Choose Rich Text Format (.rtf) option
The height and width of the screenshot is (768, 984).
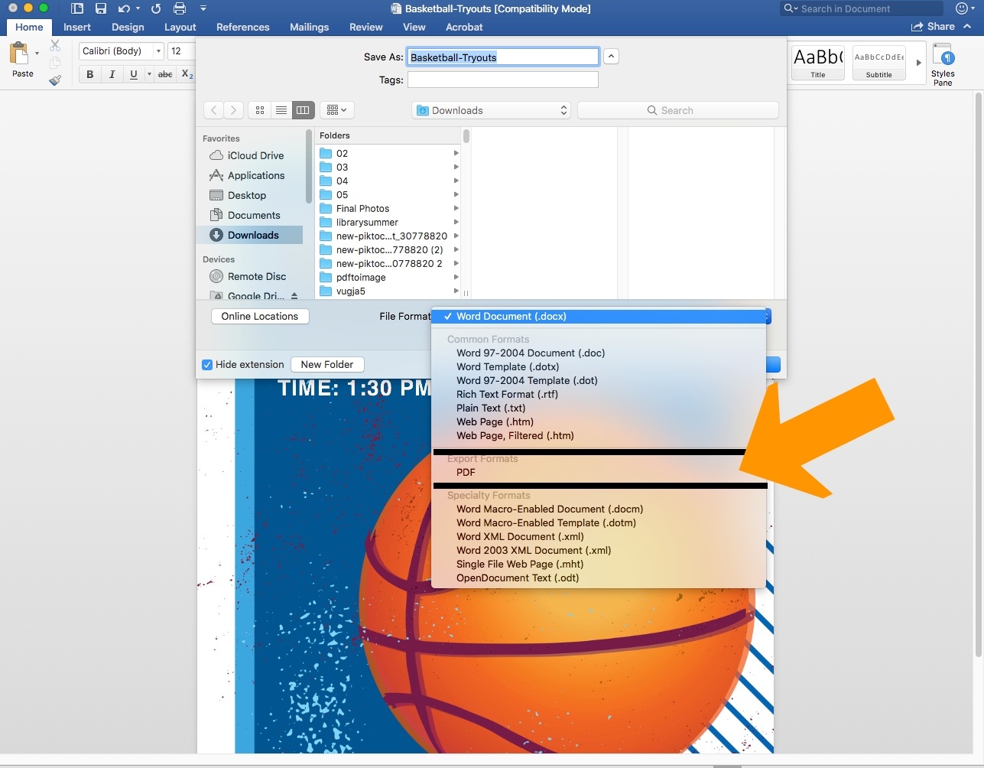pos(507,395)
